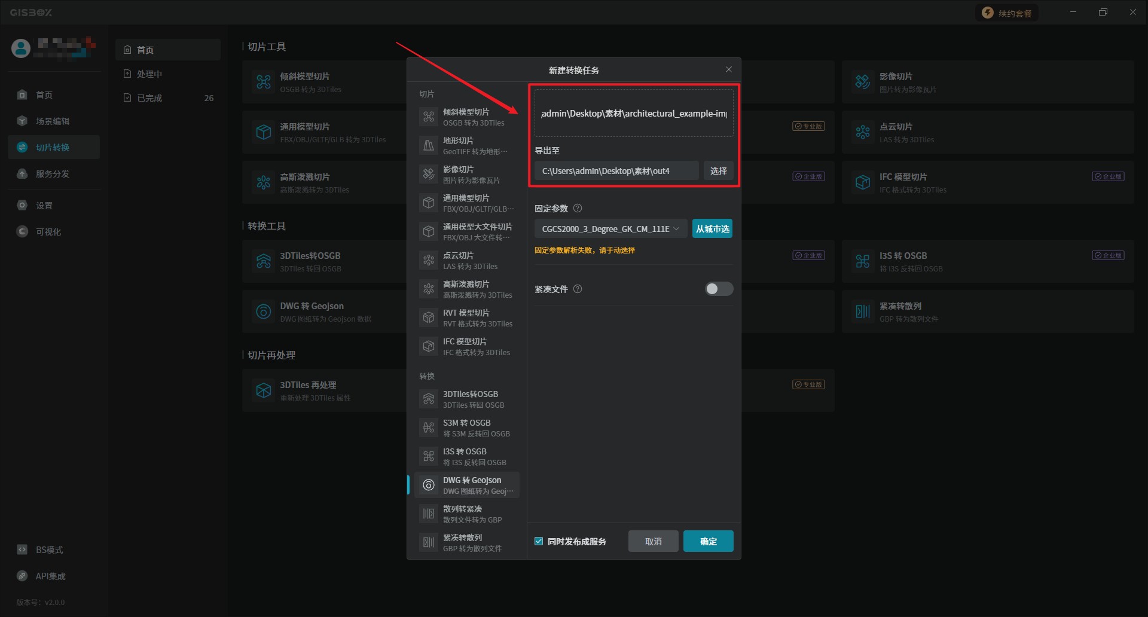
Task: Click the 续约套餐 renewal button
Action: [1007, 13]
